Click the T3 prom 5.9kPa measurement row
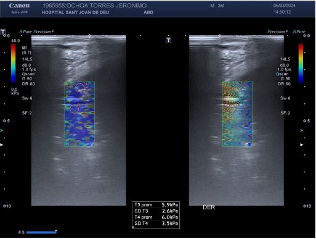 [x=156, y=205]
